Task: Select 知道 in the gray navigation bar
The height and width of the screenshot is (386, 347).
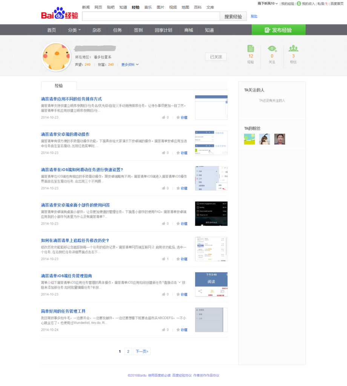Action: click(209, 30)
